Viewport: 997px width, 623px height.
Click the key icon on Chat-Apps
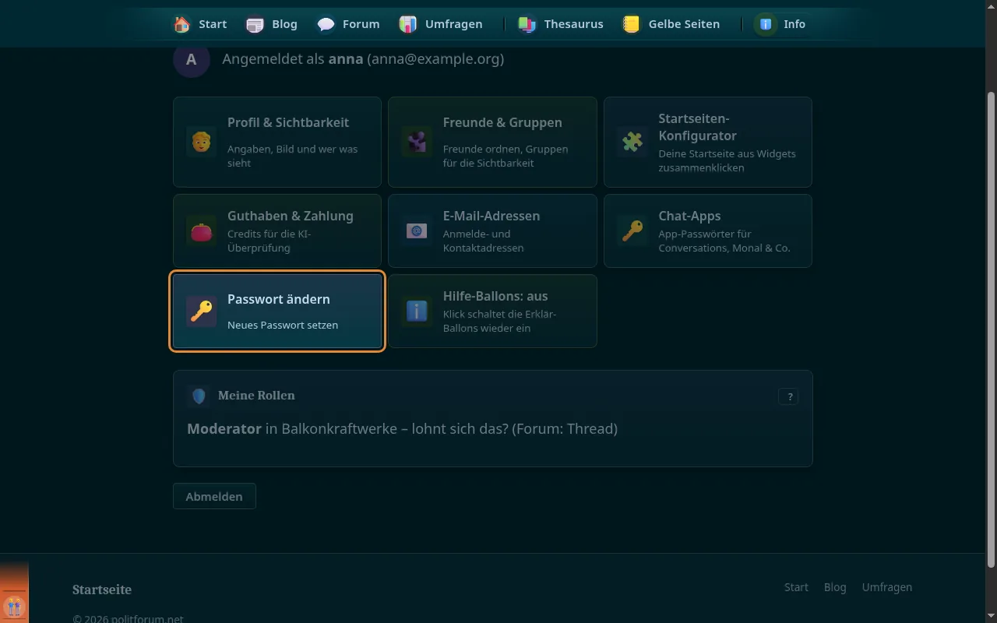632,231
